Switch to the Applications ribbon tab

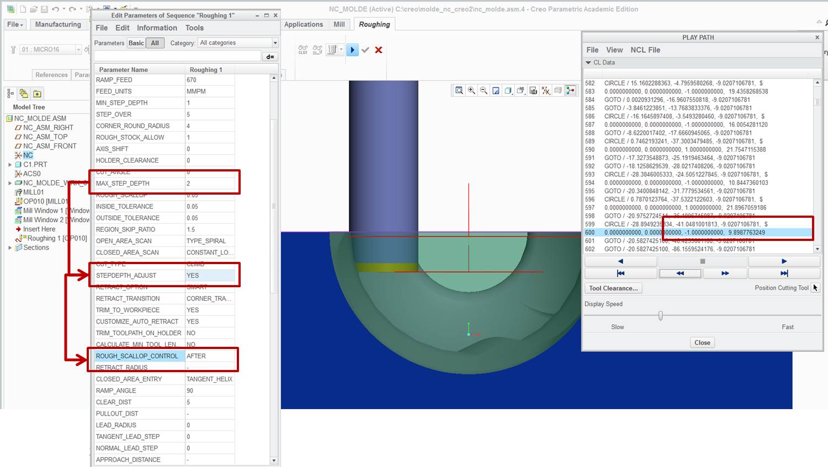pyautogui.click(x=304, y=24)
